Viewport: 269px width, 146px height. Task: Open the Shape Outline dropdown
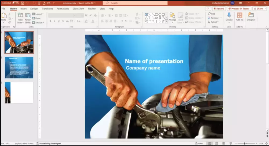[194, 18]
